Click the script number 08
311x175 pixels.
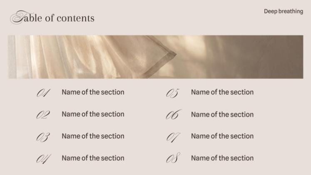(173, 159)
